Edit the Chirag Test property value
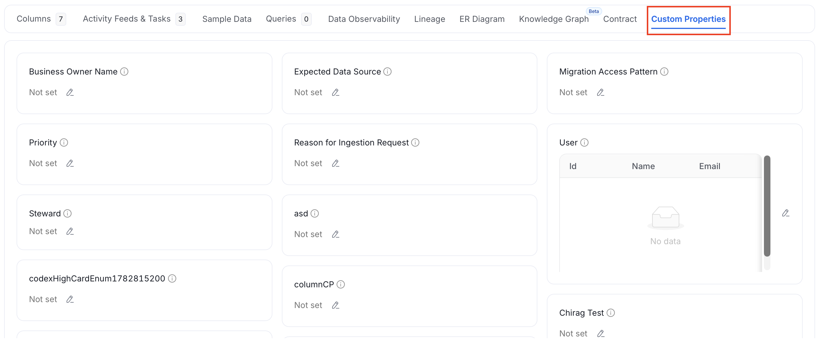 (x=600, y=333)
